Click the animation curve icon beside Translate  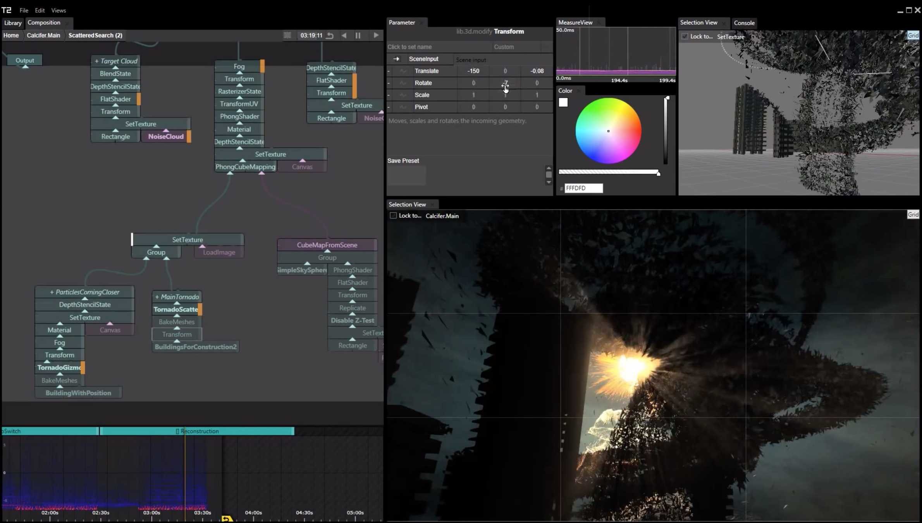[403, 71]
